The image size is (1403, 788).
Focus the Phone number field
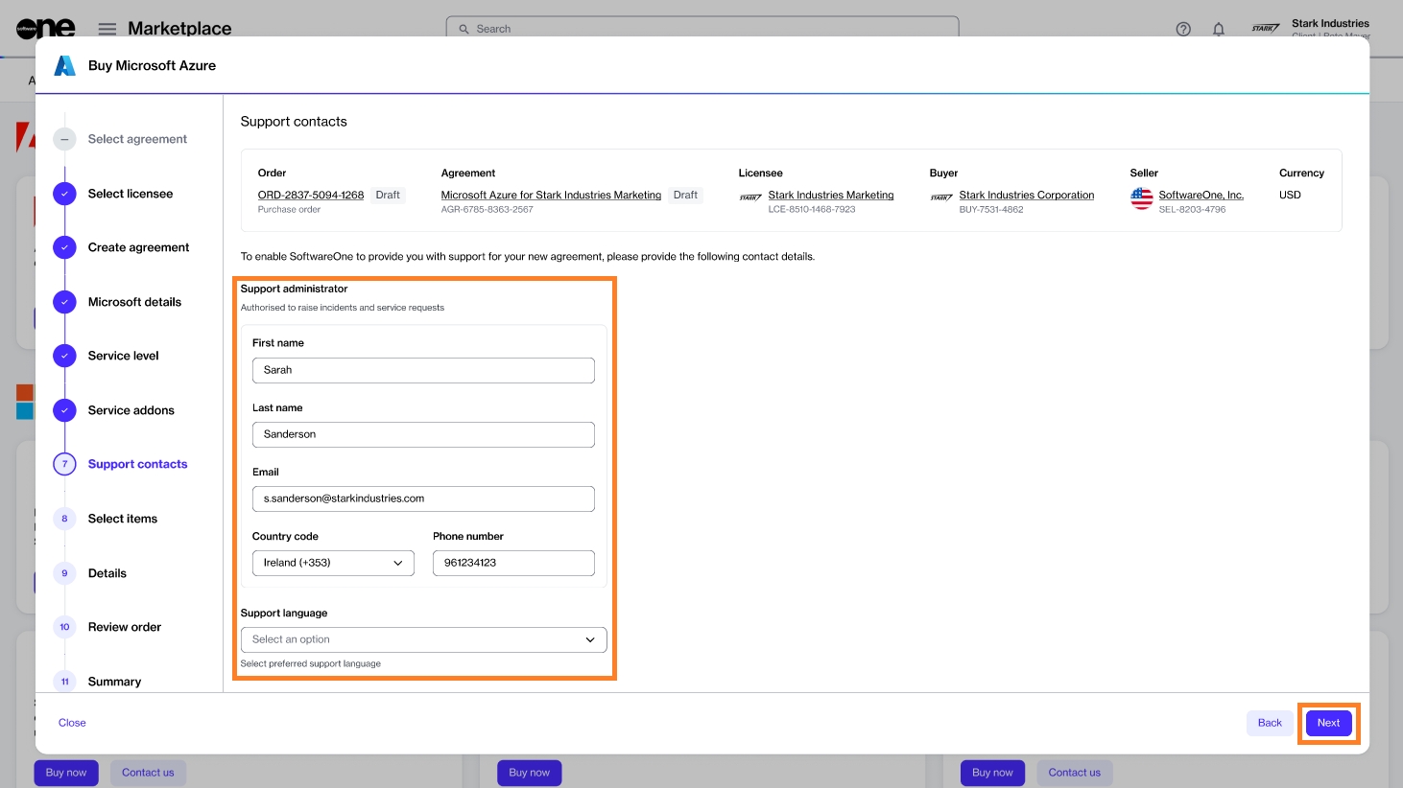[x=513, y=563]
